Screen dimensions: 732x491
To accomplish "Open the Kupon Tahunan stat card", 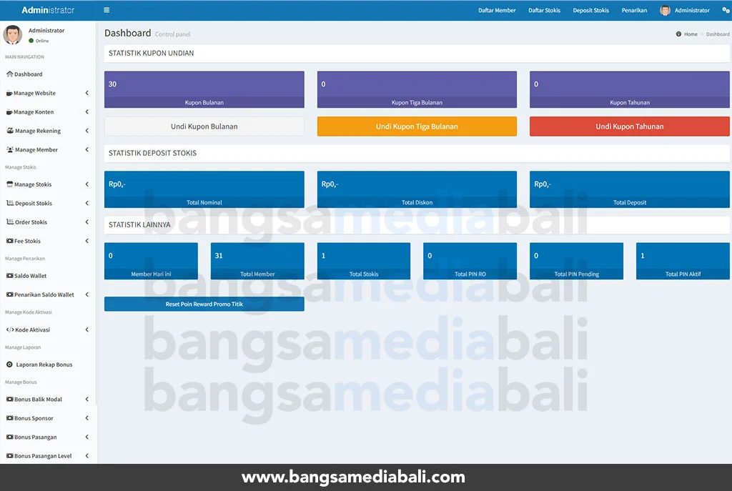I will [629, 89].
